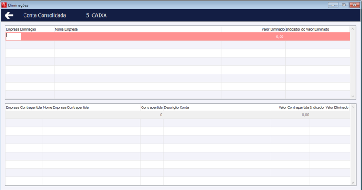Click the Descrição Conta column header
This screenshot has height=190, width=362.
176,107
